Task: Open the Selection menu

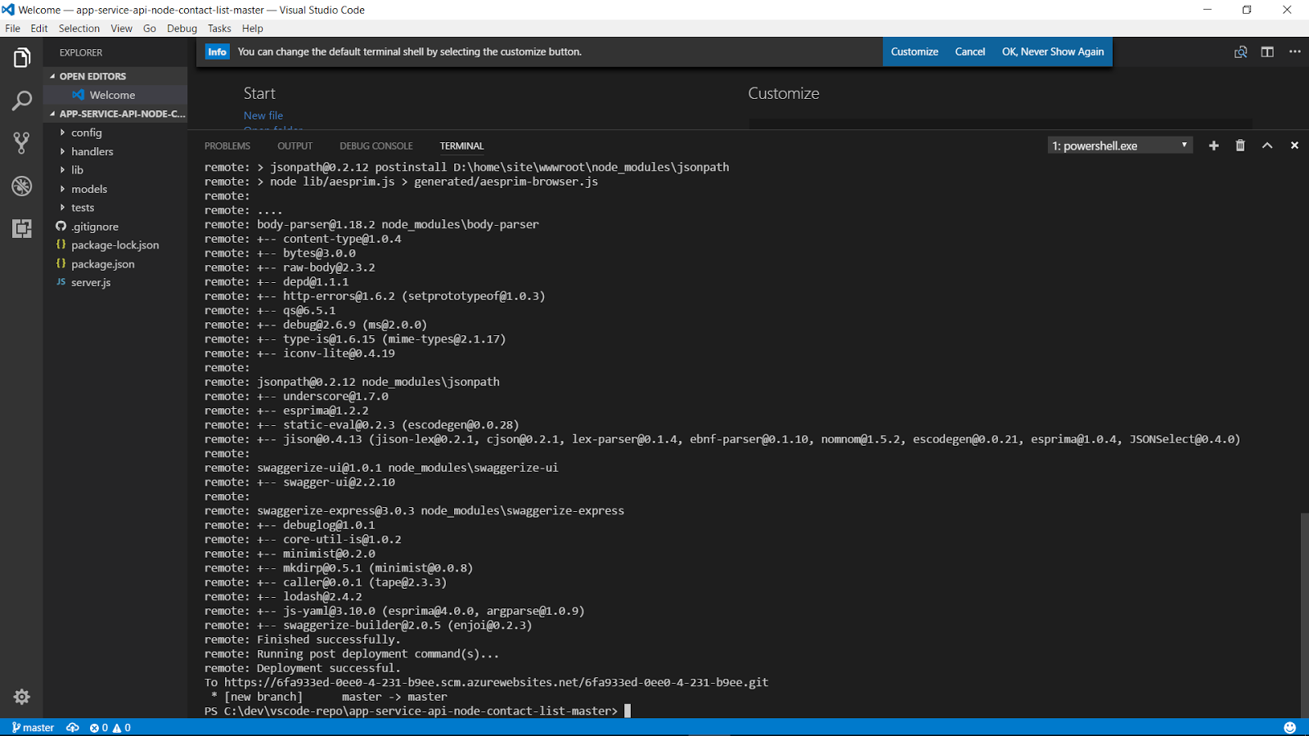Action: 79,28
